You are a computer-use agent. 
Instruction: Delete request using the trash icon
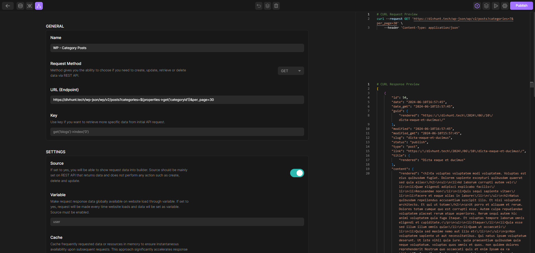click(276, 6)
